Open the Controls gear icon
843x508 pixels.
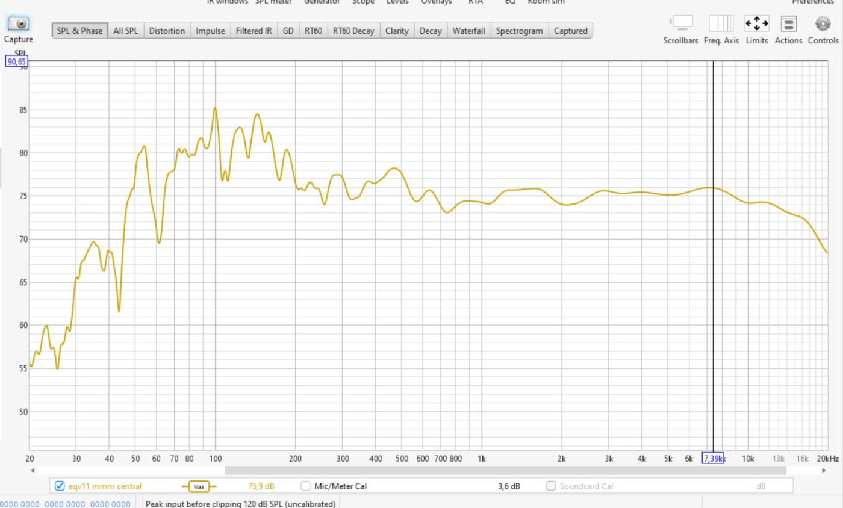[x=823, y=23]
